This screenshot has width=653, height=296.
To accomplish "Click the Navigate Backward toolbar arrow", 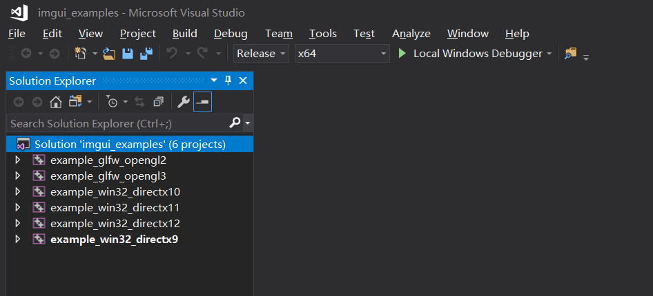I will pyautogui.click(x=26, y=54).
